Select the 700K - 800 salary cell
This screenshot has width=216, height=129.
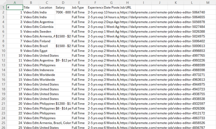tap(63, 12)
